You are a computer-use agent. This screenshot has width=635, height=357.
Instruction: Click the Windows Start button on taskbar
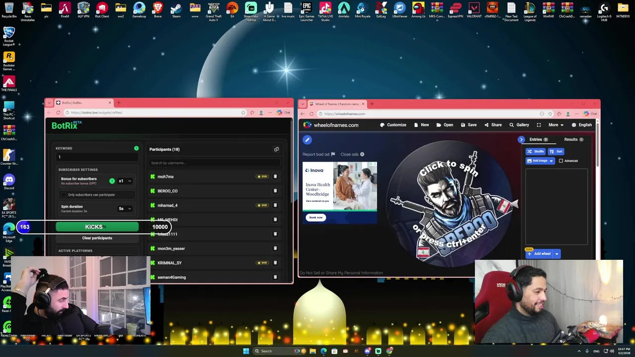point(246,351)
